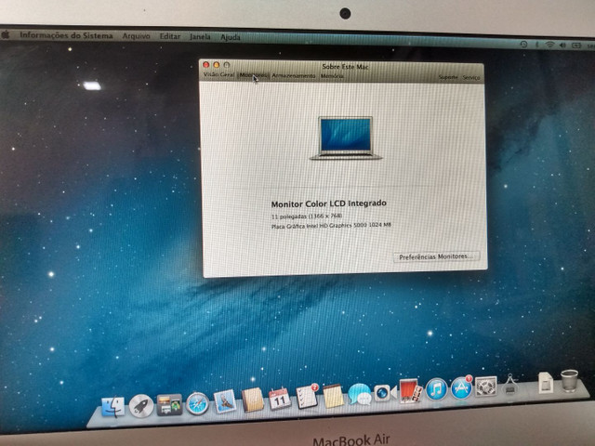Switch to the Armazenamento tab
Image resolution: width=595 pixels, height=446 pixels.
click(294, 76)
